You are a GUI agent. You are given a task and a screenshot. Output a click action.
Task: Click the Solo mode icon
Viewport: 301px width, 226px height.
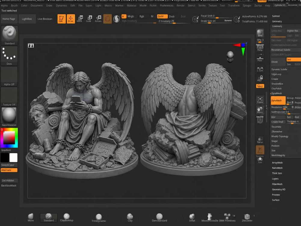[x=260, y=160]
